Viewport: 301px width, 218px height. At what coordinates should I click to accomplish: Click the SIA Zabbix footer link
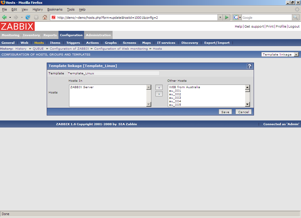point(128,124)
